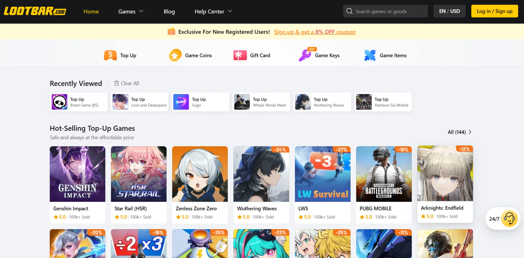Click the search magnifier icon
Image resolution: width=524 pixels, height=258 pixels.
point(349,11)
